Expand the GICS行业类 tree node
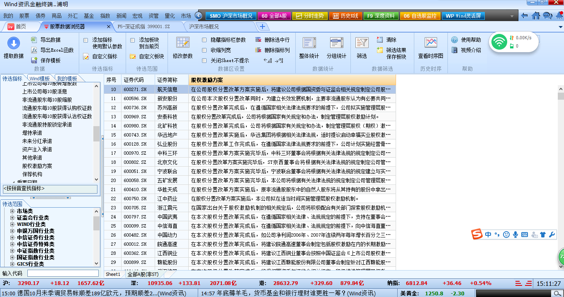The height and width of the screenshot is (297, 564). coord(12,264)
